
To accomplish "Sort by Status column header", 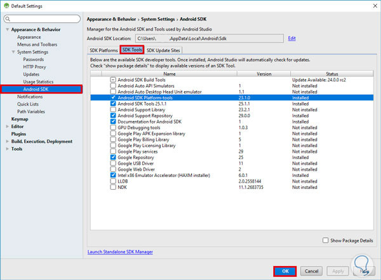I will [332, 74].
